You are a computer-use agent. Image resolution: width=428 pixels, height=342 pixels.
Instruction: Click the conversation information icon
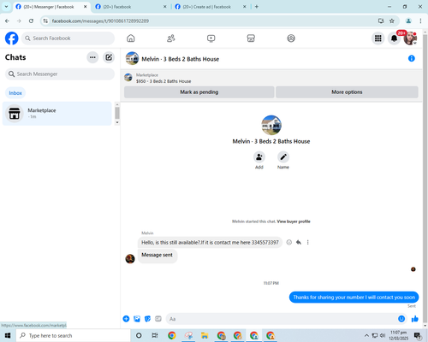click(412, 58)
